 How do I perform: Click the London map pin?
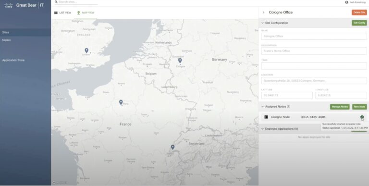(x=86, y=50)
